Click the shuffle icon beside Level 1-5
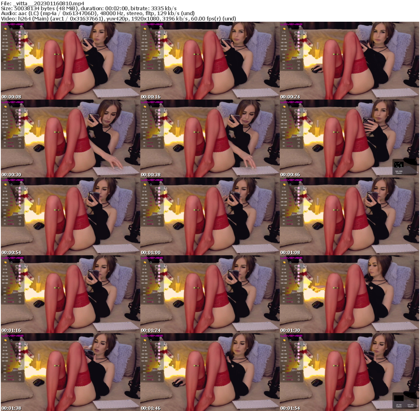This screenshot has height=411, width=420. [20, 65]
